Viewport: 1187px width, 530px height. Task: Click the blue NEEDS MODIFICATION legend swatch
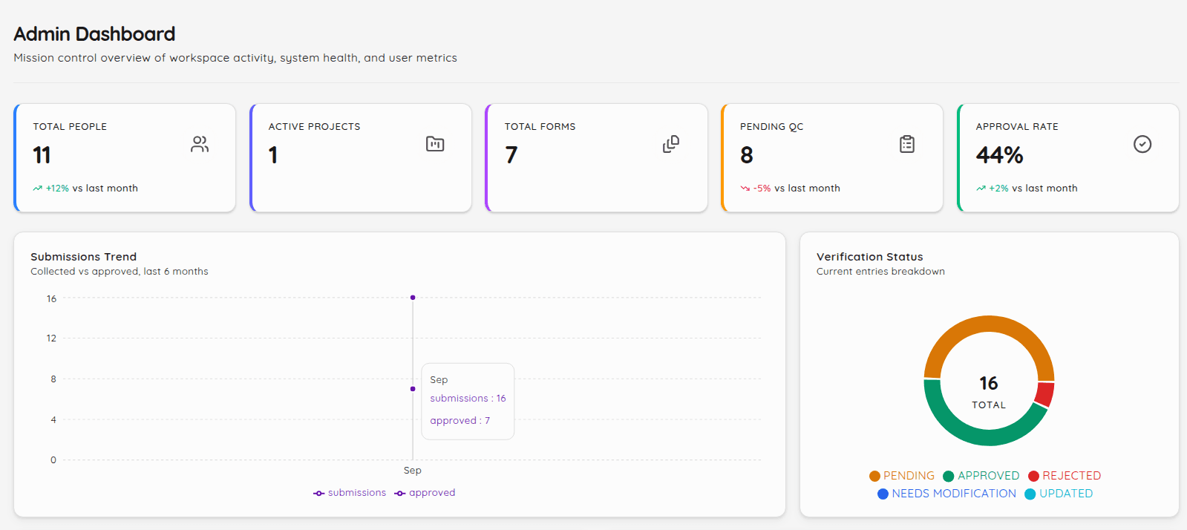883,494
